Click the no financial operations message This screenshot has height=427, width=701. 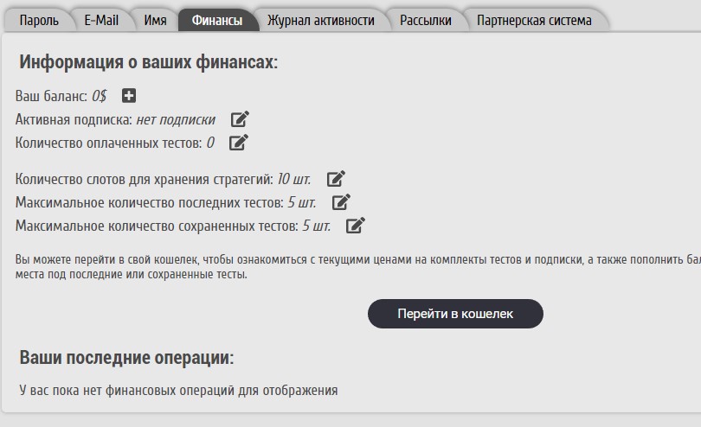tap(178, 390)
